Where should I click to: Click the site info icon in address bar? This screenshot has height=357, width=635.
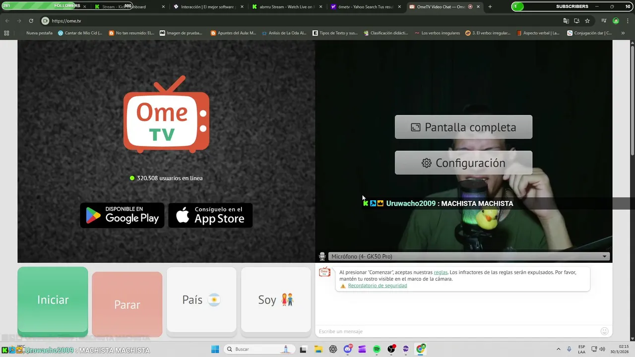[x=45, y=21]
